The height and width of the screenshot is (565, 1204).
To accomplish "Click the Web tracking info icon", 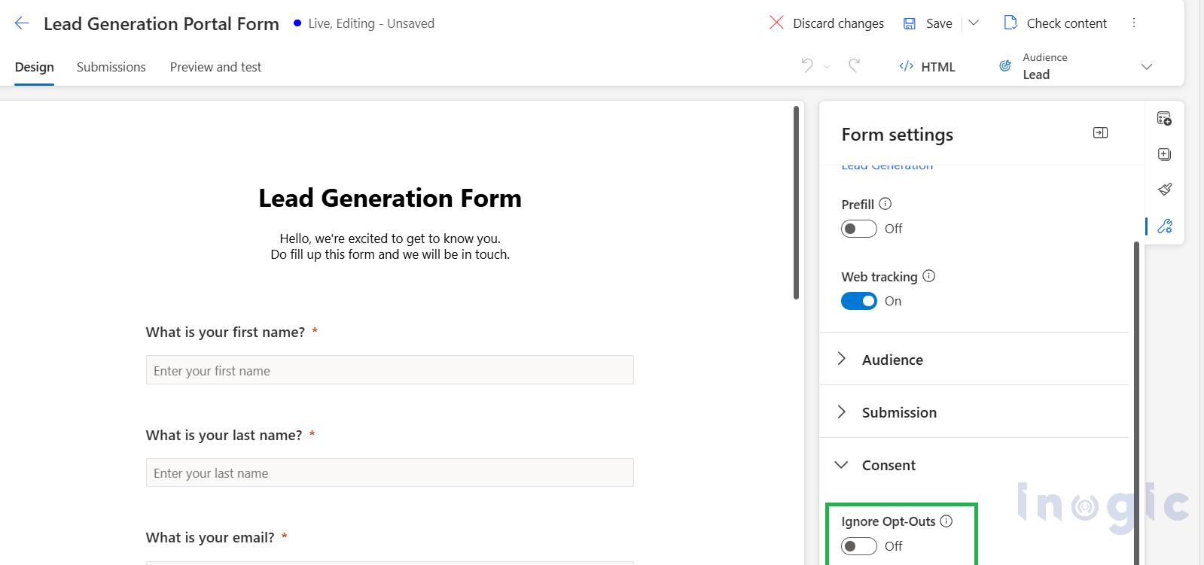I will (929, 276).
